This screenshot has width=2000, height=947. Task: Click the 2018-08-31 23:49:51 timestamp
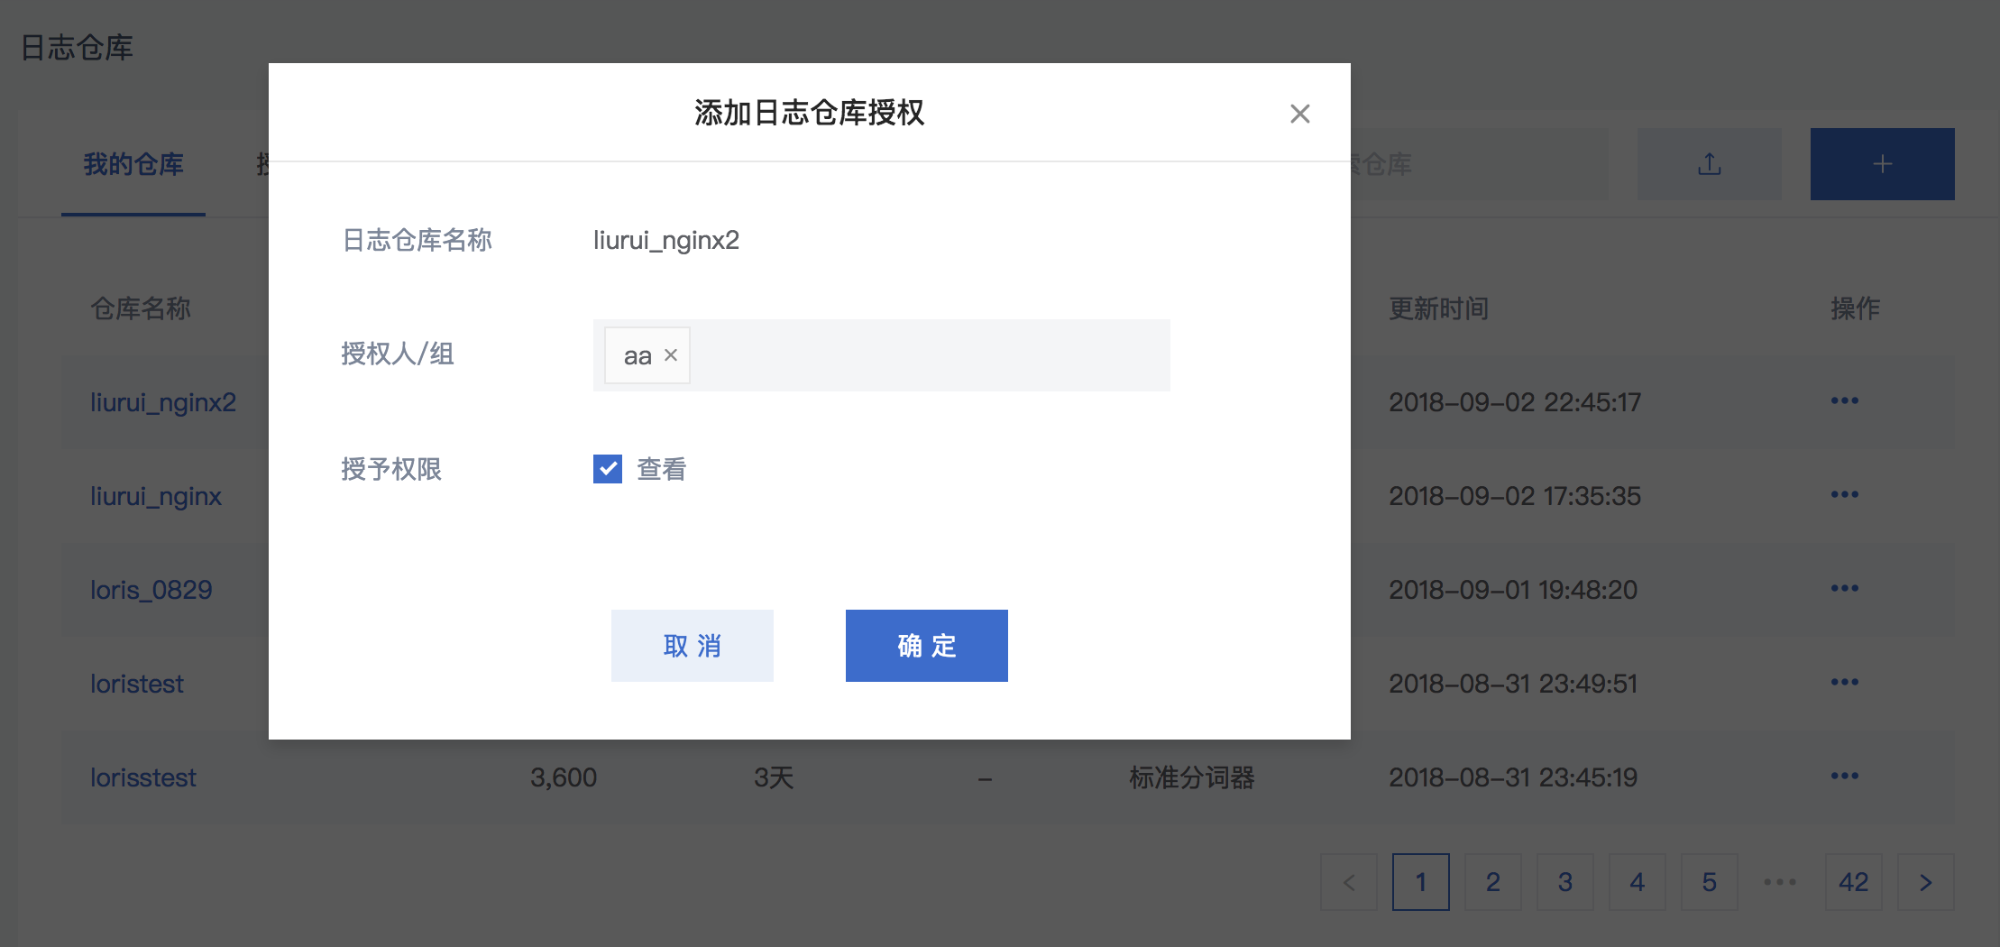(1513, 684)
